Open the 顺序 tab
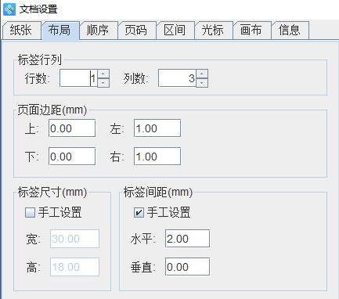Image resolution: width=339 pixels, height=299 pixels. tap(99, 31)
